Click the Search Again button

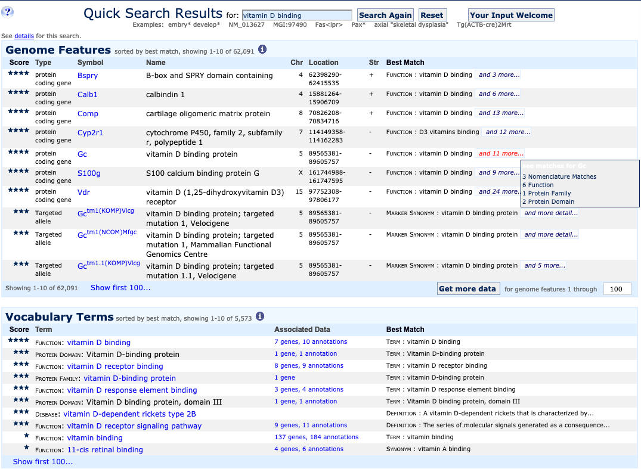[x=385, y=15]
